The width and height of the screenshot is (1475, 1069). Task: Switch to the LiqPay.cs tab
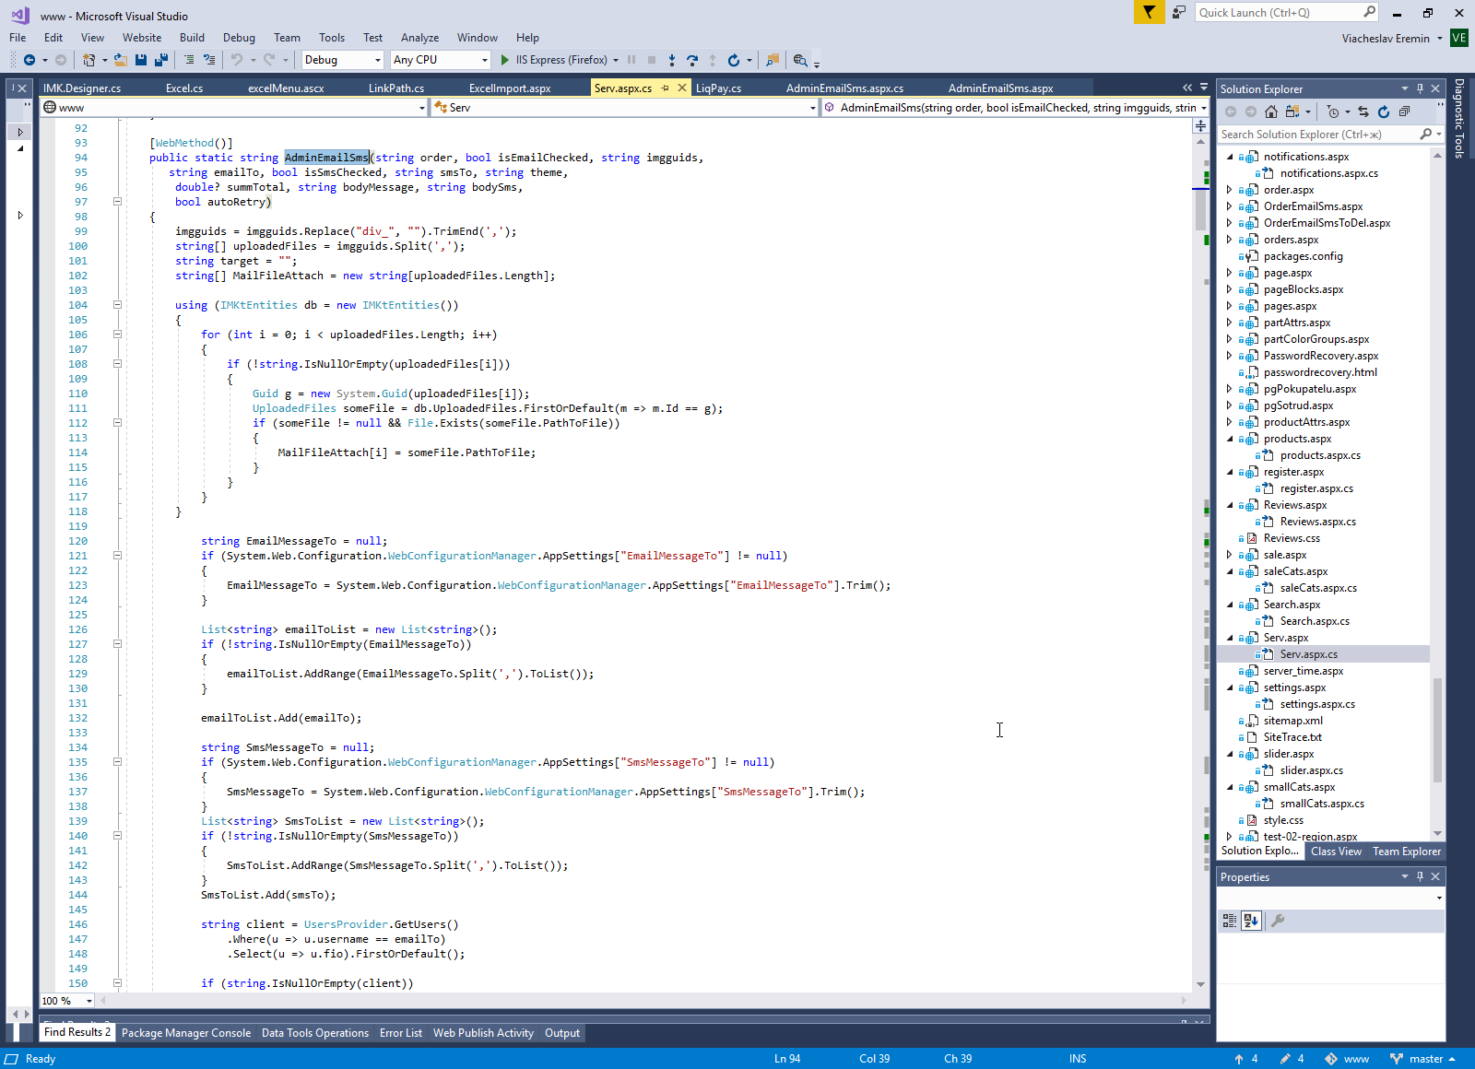pyautogui.click(x=719, y=88)
